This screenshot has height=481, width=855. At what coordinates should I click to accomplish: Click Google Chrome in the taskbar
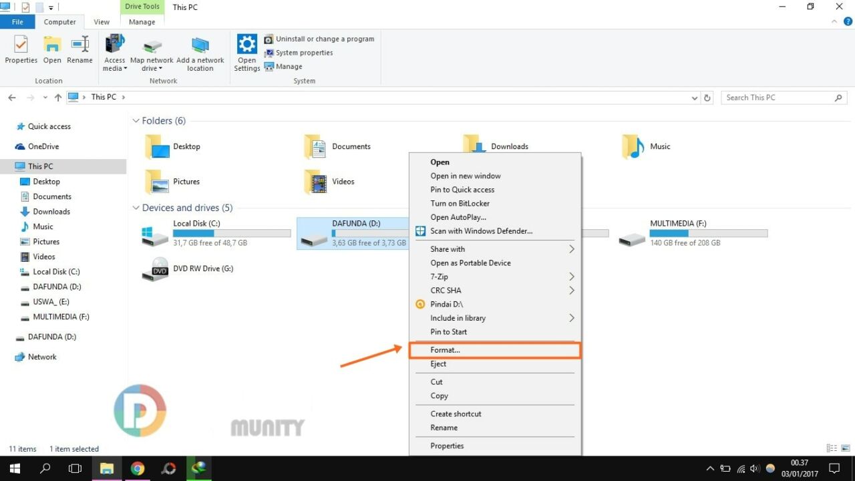138,468
